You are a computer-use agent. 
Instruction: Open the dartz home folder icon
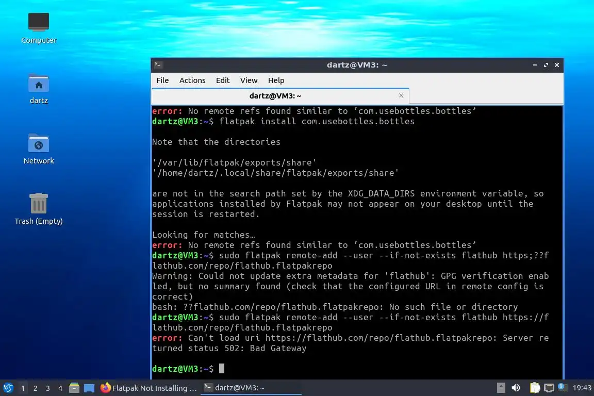click(39, 89)
